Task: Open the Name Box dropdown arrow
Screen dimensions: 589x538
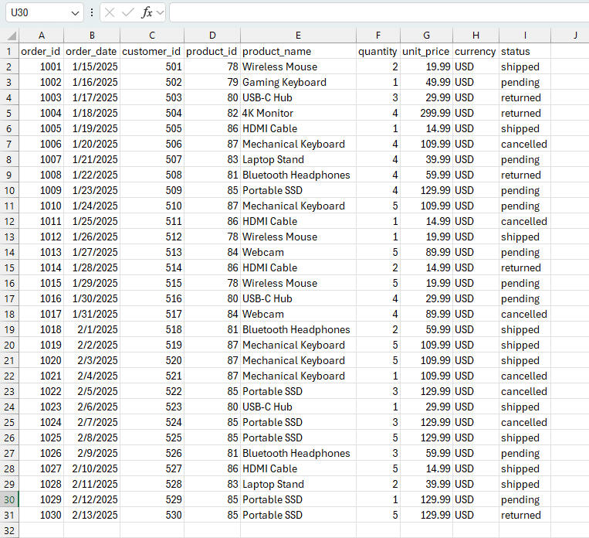Action: coord(75,13)
